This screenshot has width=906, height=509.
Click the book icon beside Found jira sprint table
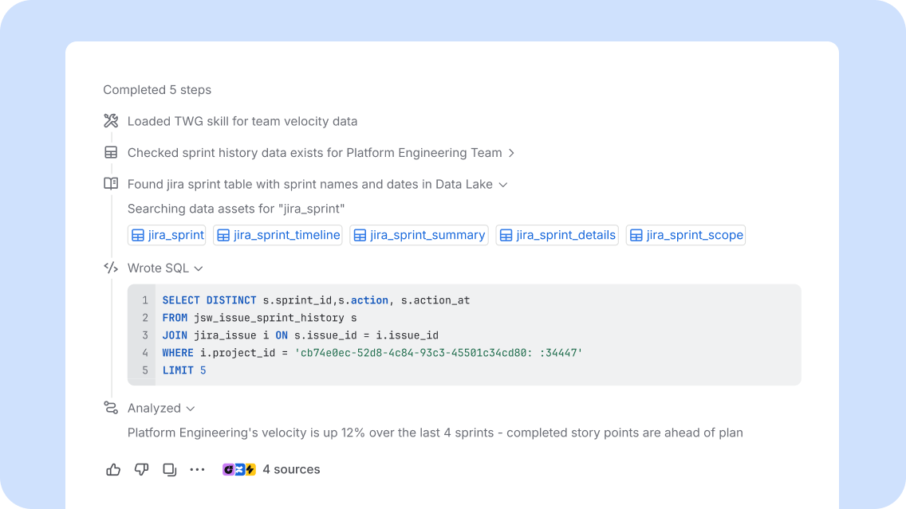(111, 183)
